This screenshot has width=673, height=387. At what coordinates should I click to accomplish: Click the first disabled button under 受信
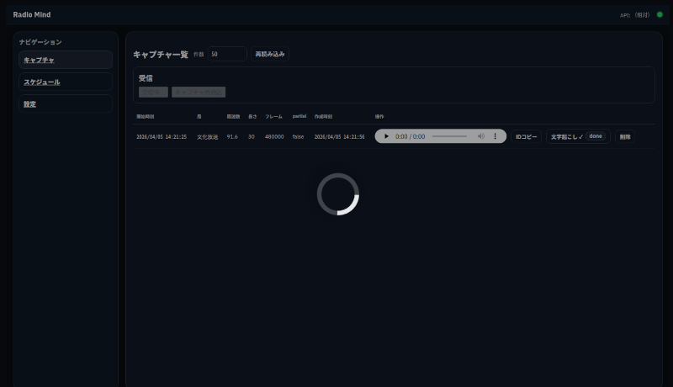coord(153,92)
